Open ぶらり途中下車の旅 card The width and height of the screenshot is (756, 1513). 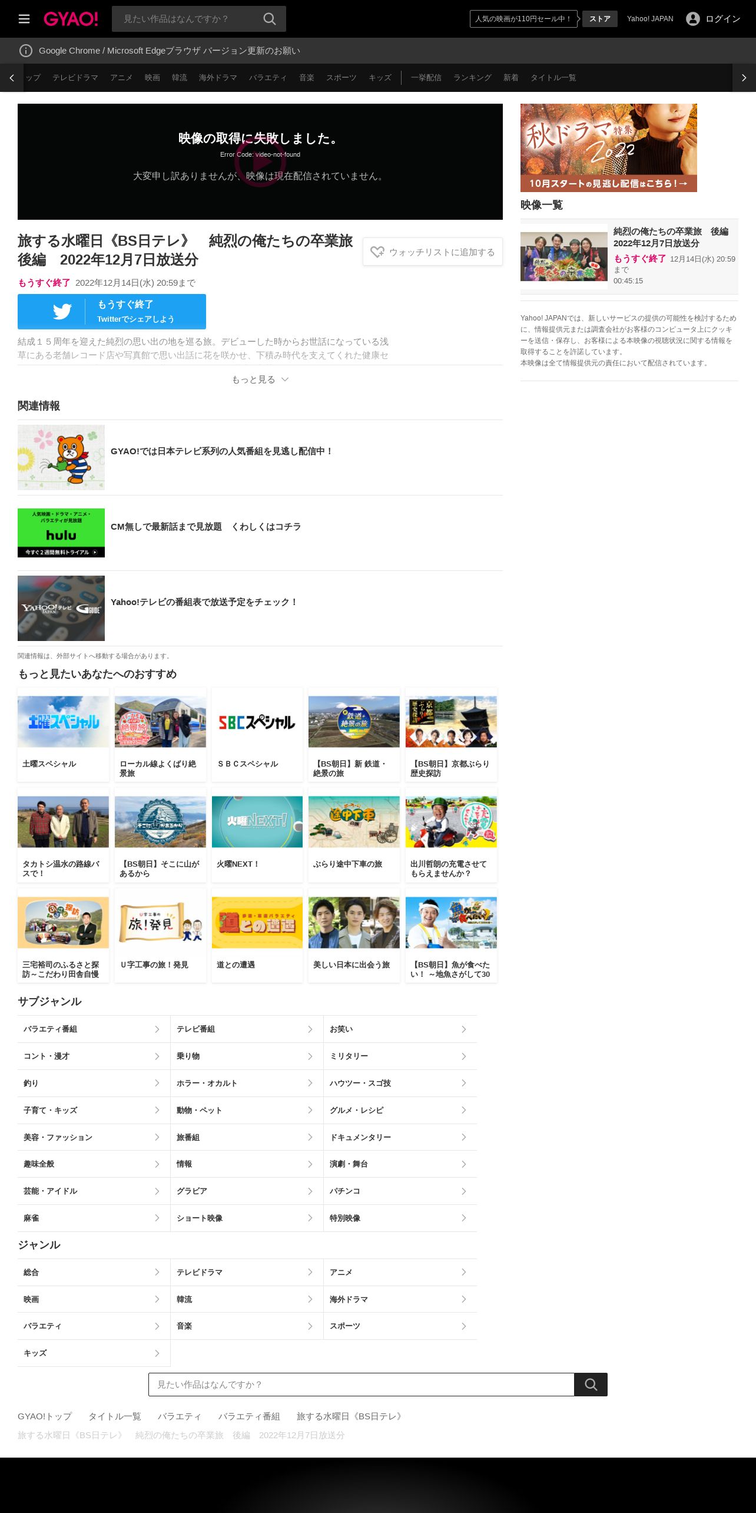[x=354, y=835]
